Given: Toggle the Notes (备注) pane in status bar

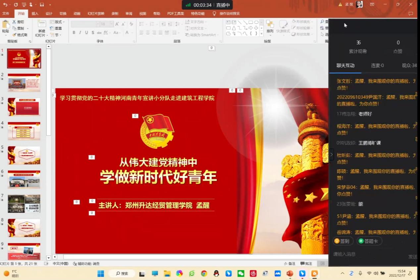Looking at the screenshot, I should click(x=289, y=263).
